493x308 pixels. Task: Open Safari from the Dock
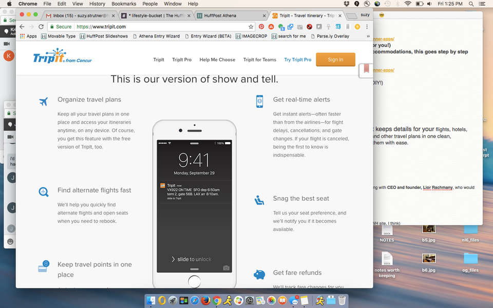pos(195,301)
